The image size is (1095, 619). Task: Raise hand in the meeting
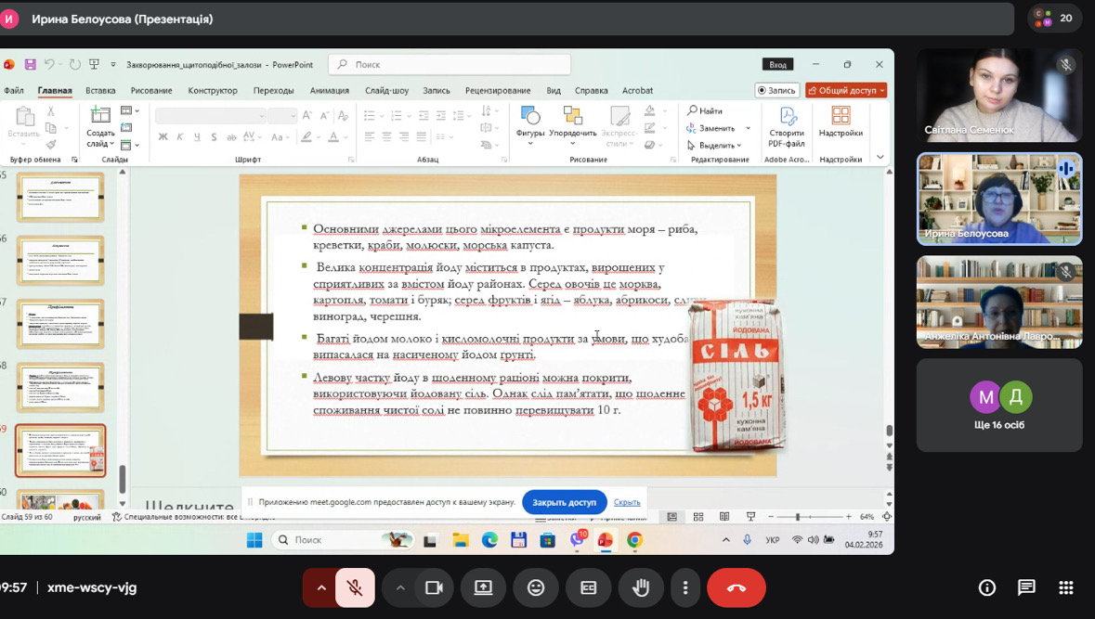pos(640,588)
